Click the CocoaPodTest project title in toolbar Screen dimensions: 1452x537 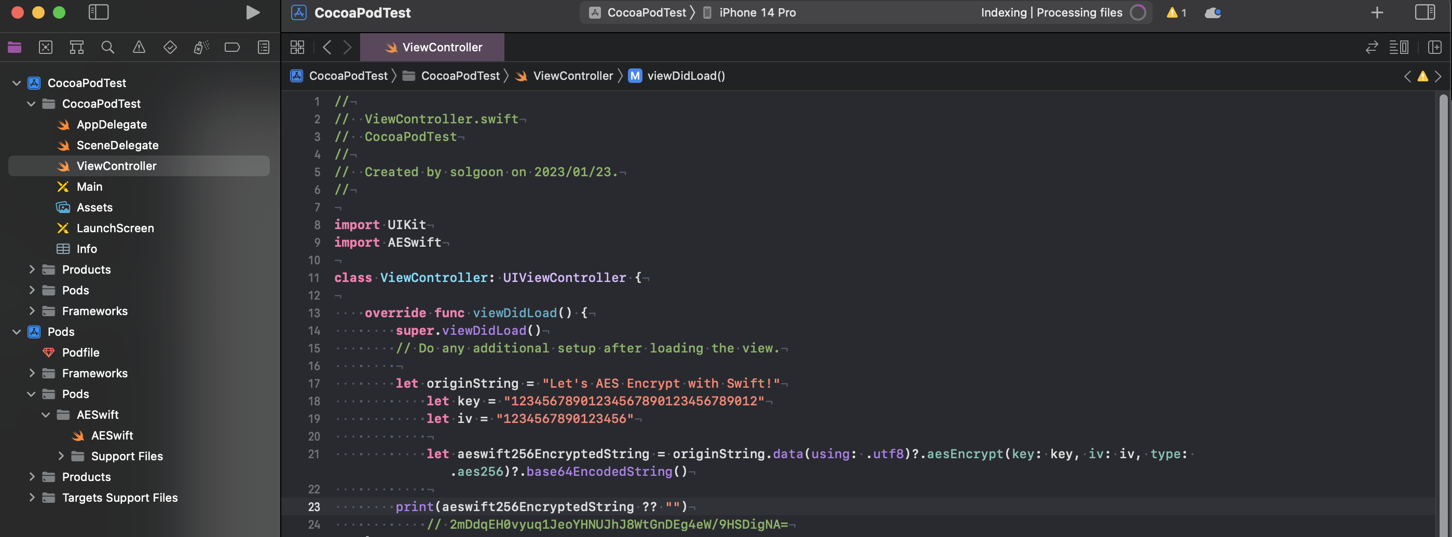(362, 12)
